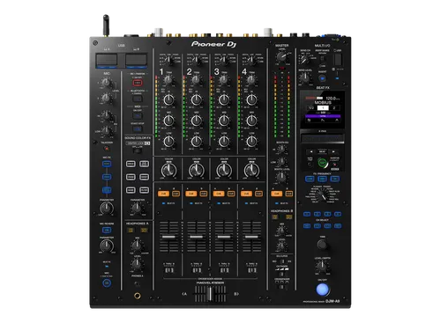This screenshot has width=441, height=323.
Task: Click the channel 1 fader cap
Action: [168, 237]
